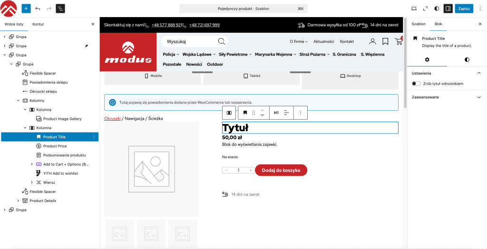
Task: Click the Okruszki breadcrumb link
Action: pos(112,118)
